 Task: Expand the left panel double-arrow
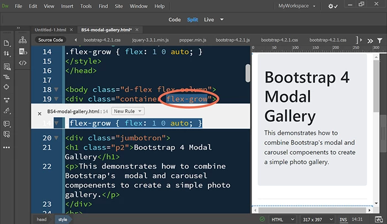pyautogui.click(x=18, y=28)
